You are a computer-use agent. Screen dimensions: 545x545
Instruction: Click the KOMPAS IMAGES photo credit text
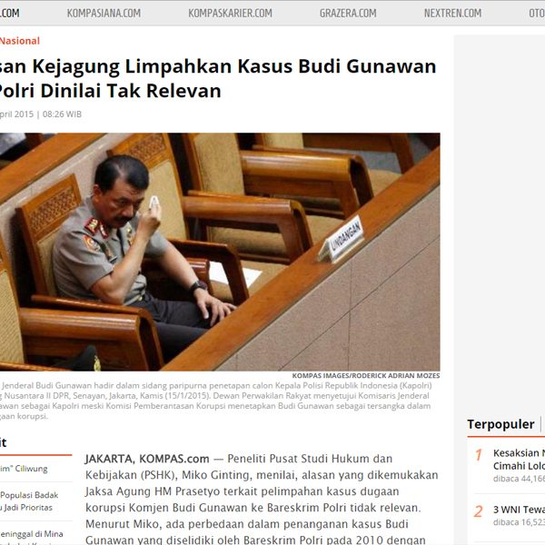[365, 376]
